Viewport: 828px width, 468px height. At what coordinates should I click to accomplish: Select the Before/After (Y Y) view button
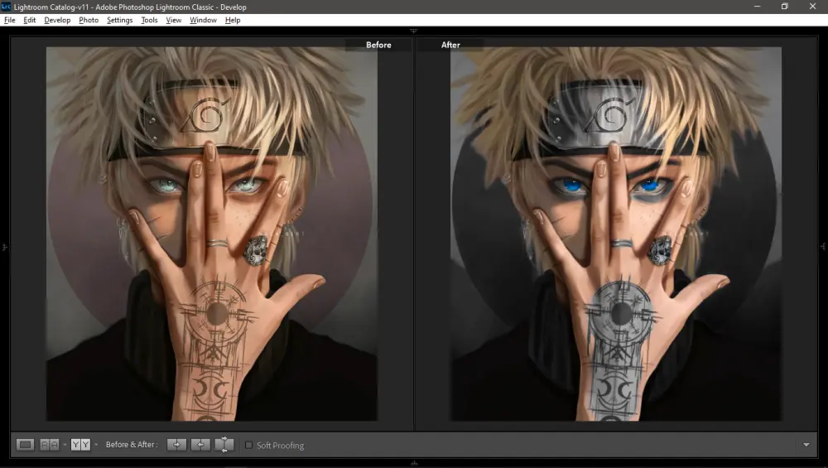point(80,445)
